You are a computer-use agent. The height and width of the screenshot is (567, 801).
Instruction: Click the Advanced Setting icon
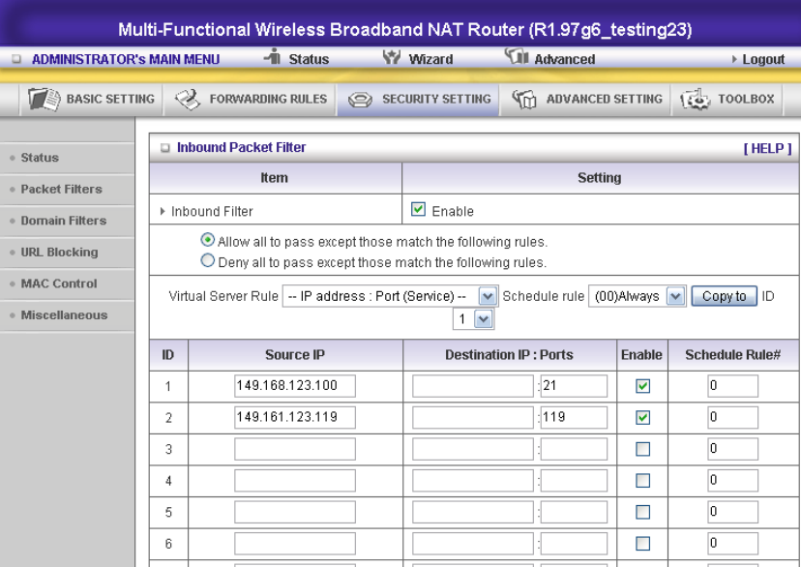(524, 99)
